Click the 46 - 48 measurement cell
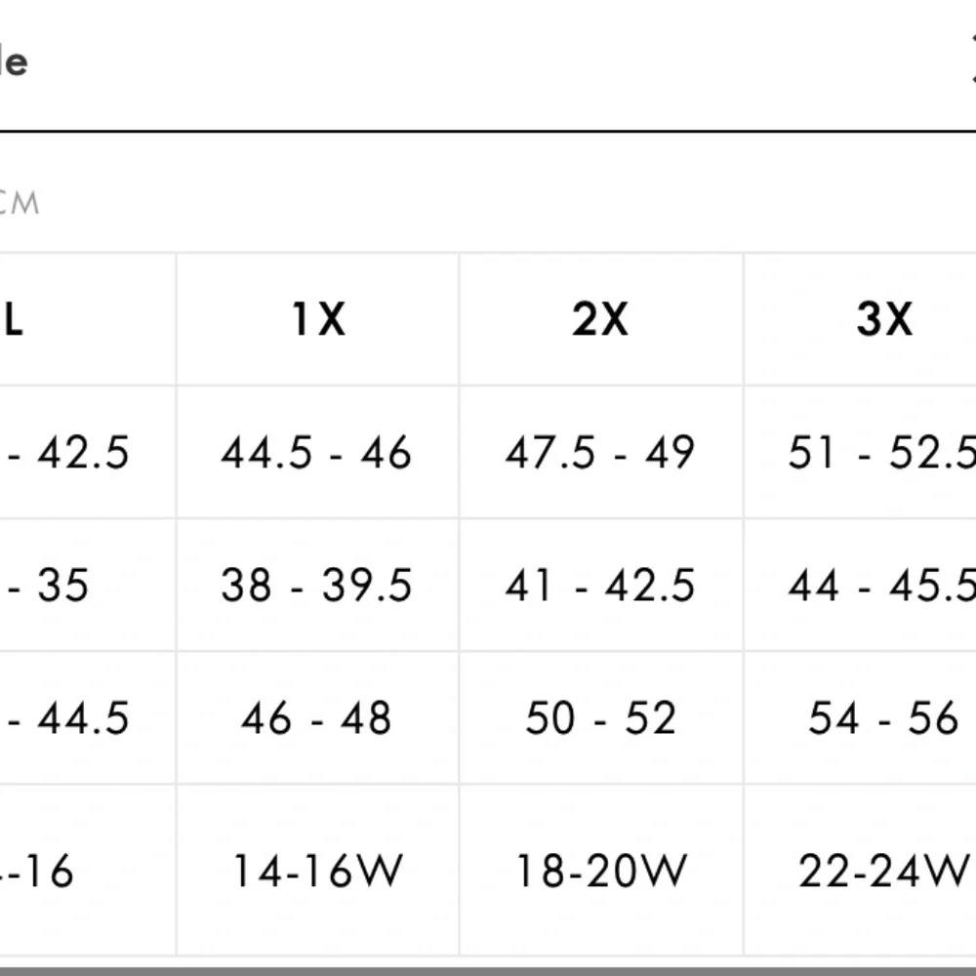 [x=316, y=719]
